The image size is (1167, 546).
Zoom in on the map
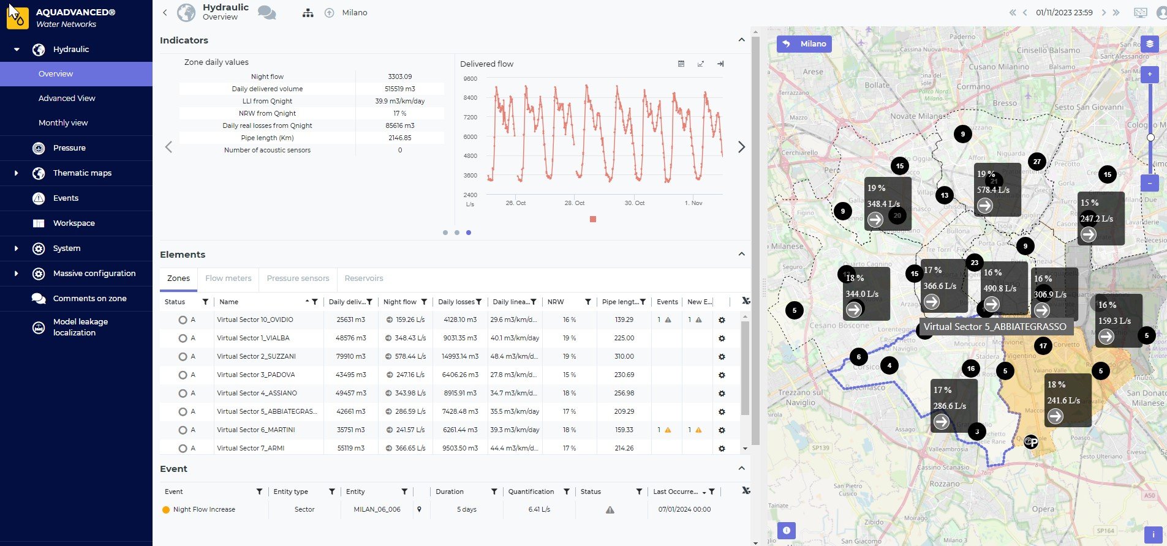[1149, 74]
